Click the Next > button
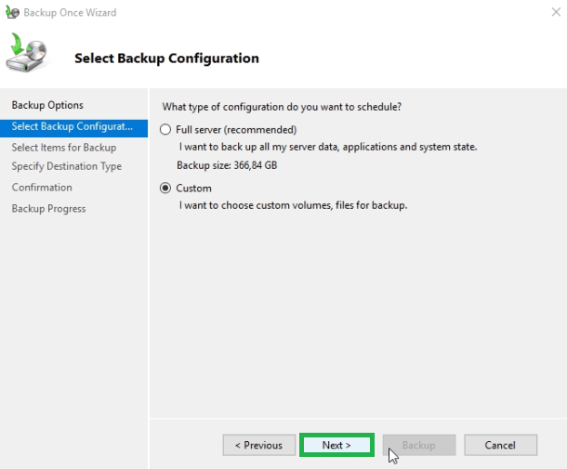The height and width of the screenshot is (469, 567). (x=336, y=445)
